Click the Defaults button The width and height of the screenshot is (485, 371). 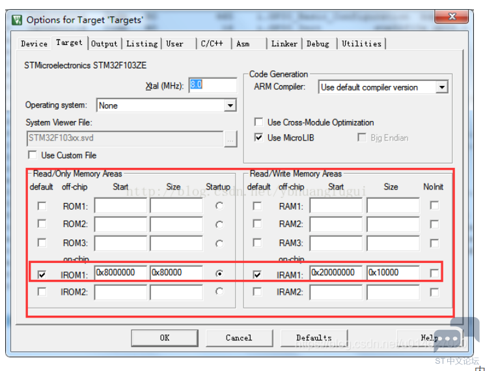[x=314, y=338]
